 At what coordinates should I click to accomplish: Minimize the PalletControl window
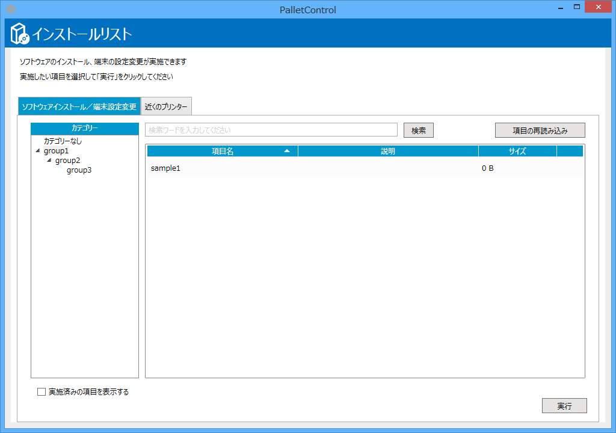pos(561,7)
